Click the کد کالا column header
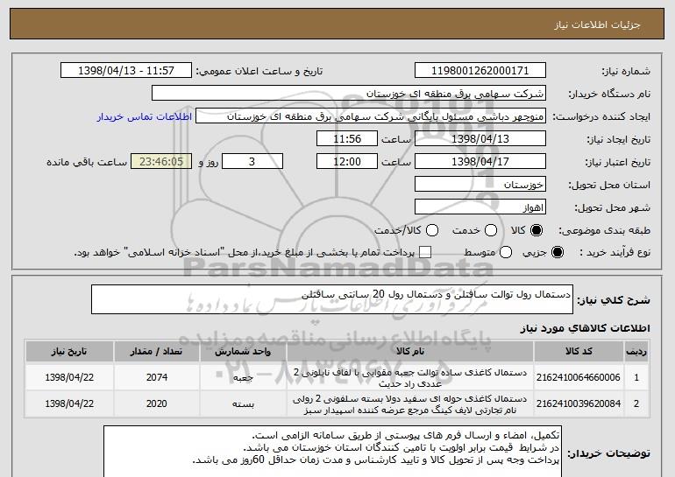This screenshot has width=675, height=477. [x=579, y=352]
